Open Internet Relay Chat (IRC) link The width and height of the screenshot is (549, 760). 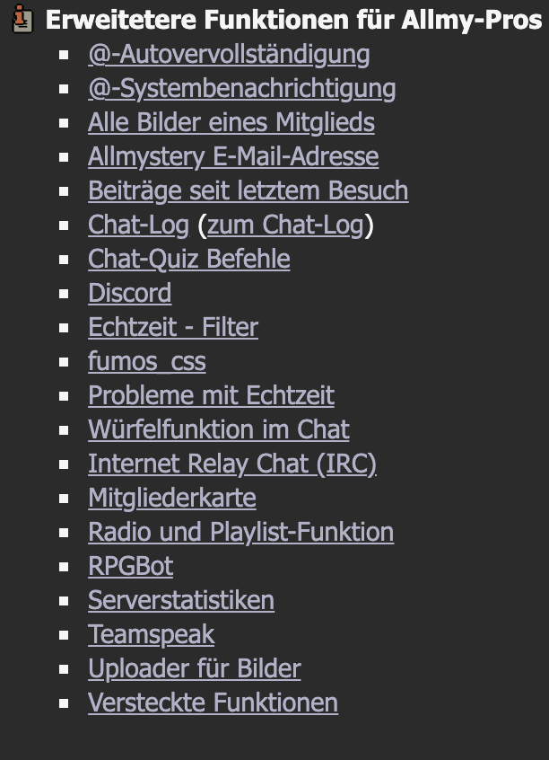coord(232,464)
